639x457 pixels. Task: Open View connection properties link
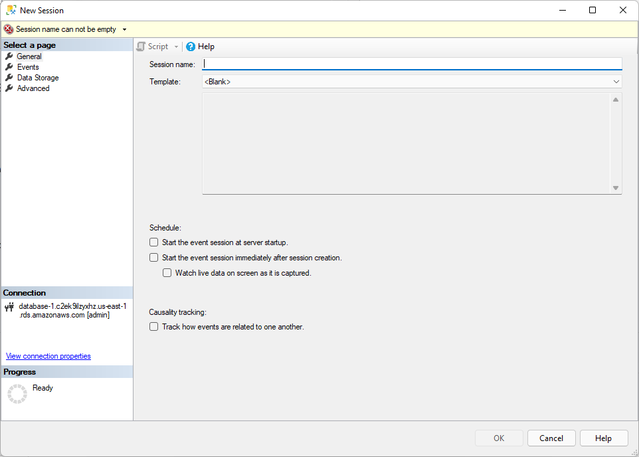(x=48, y=356)
